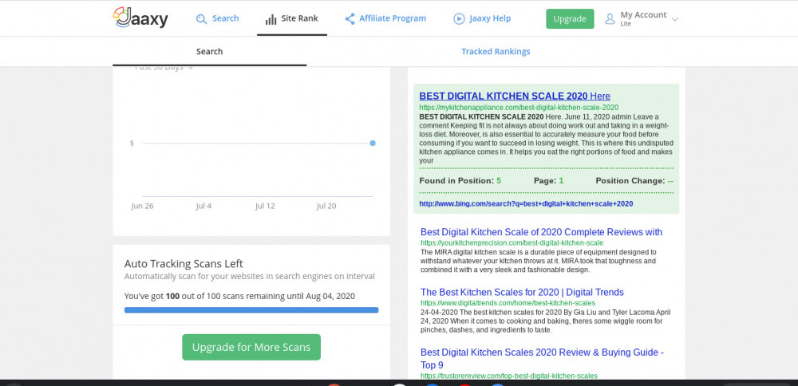
Task: Switch to the Tracked Rankings tab
Action: (496, 51)
